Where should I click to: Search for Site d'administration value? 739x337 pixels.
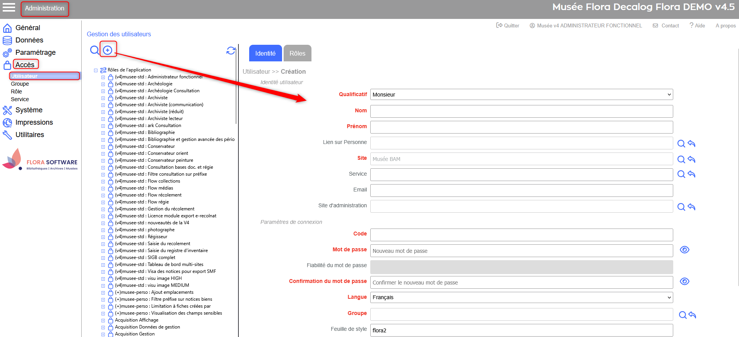[681, 207]
